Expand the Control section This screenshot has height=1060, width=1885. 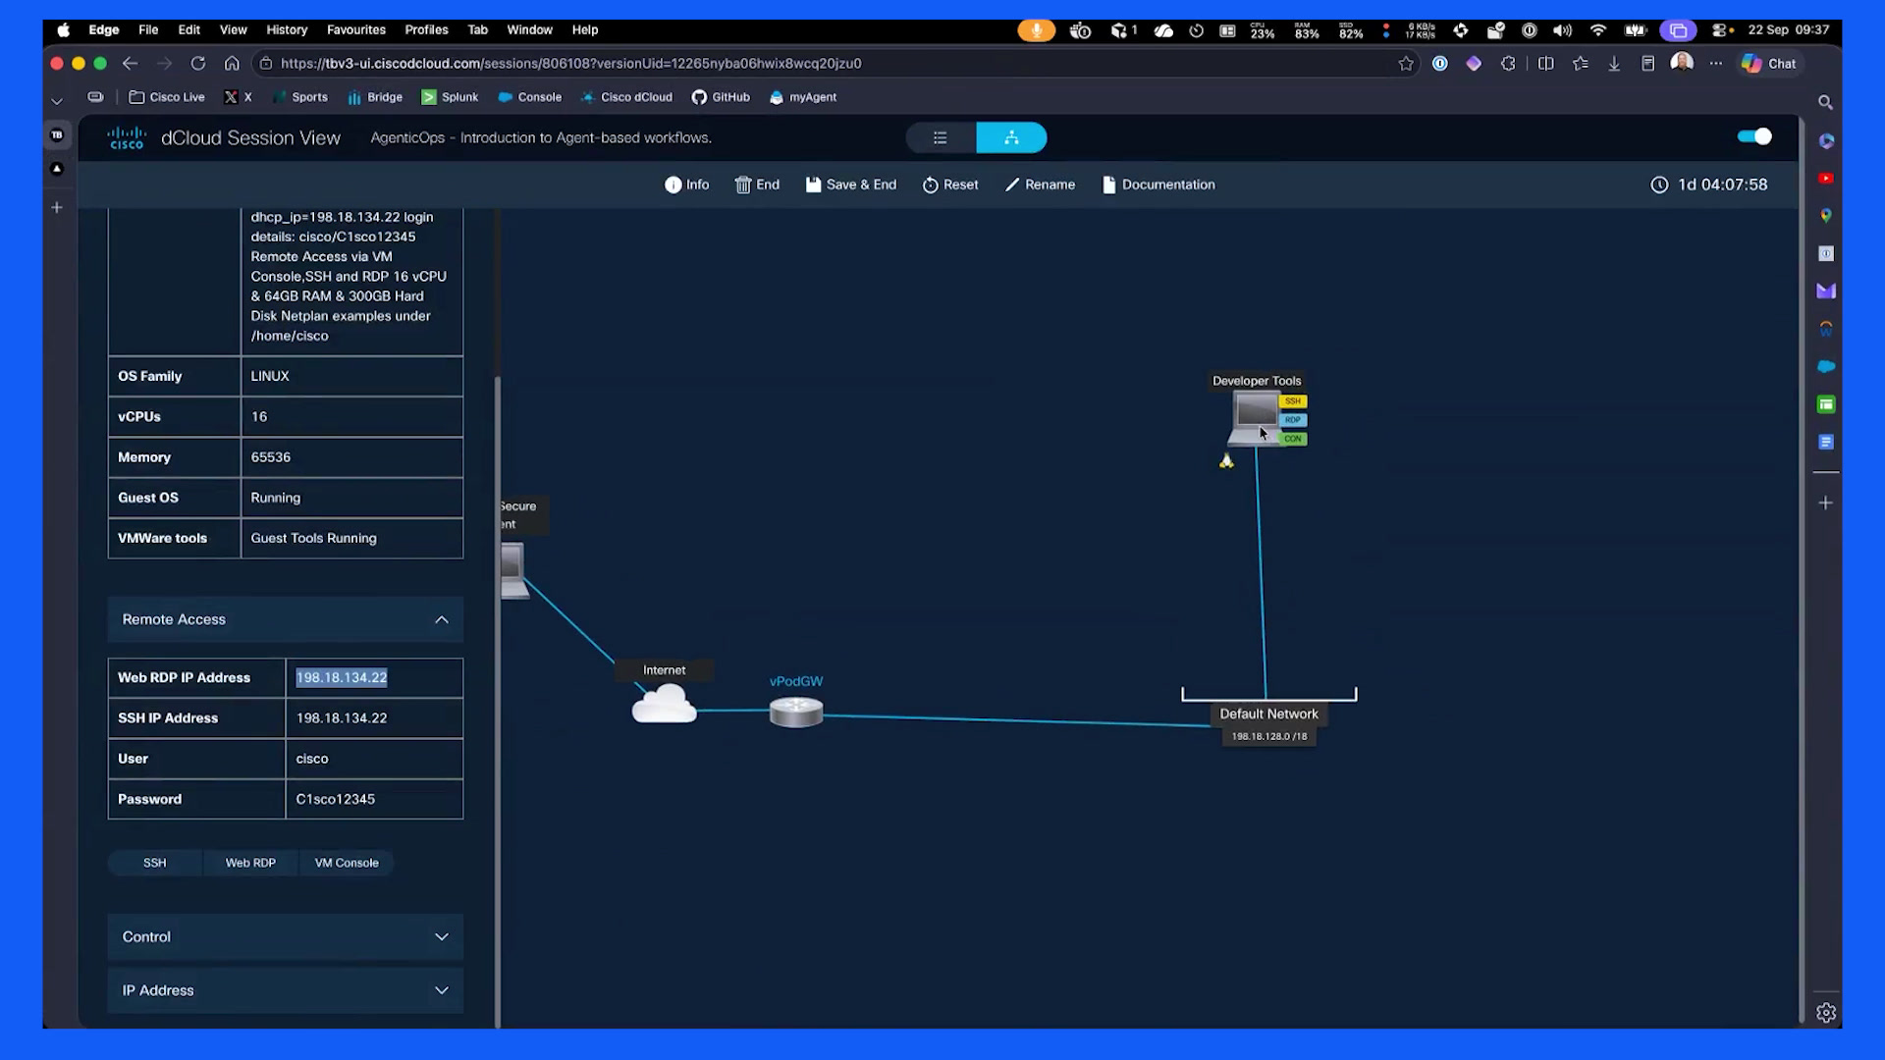pyautogui.click(x=285, y=936)
